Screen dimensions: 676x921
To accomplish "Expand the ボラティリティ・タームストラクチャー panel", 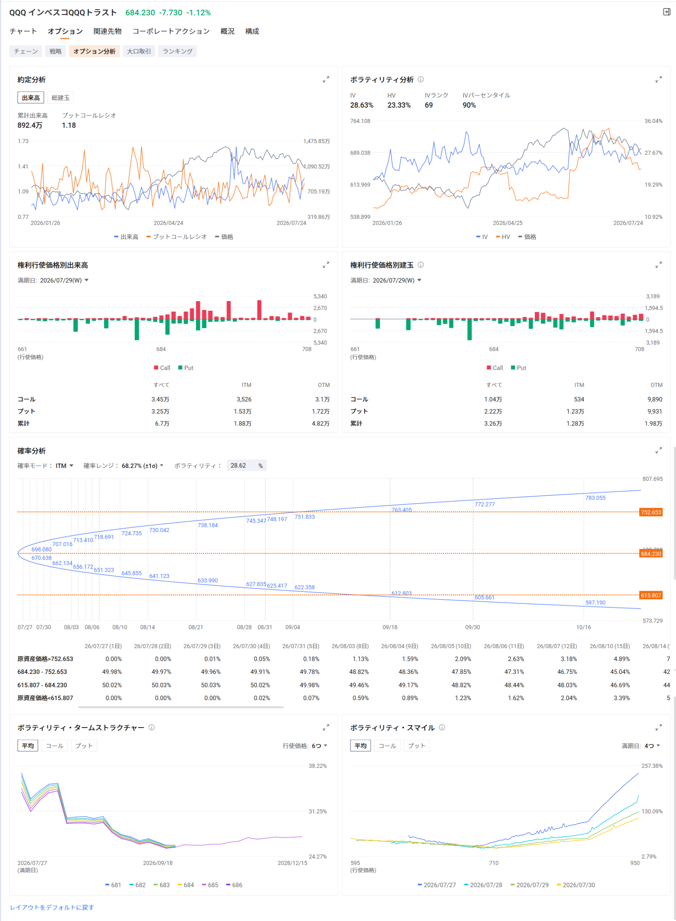I will pos(326,727).
